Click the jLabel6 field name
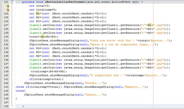The image size is (184, 109). [x=35, y=68]
